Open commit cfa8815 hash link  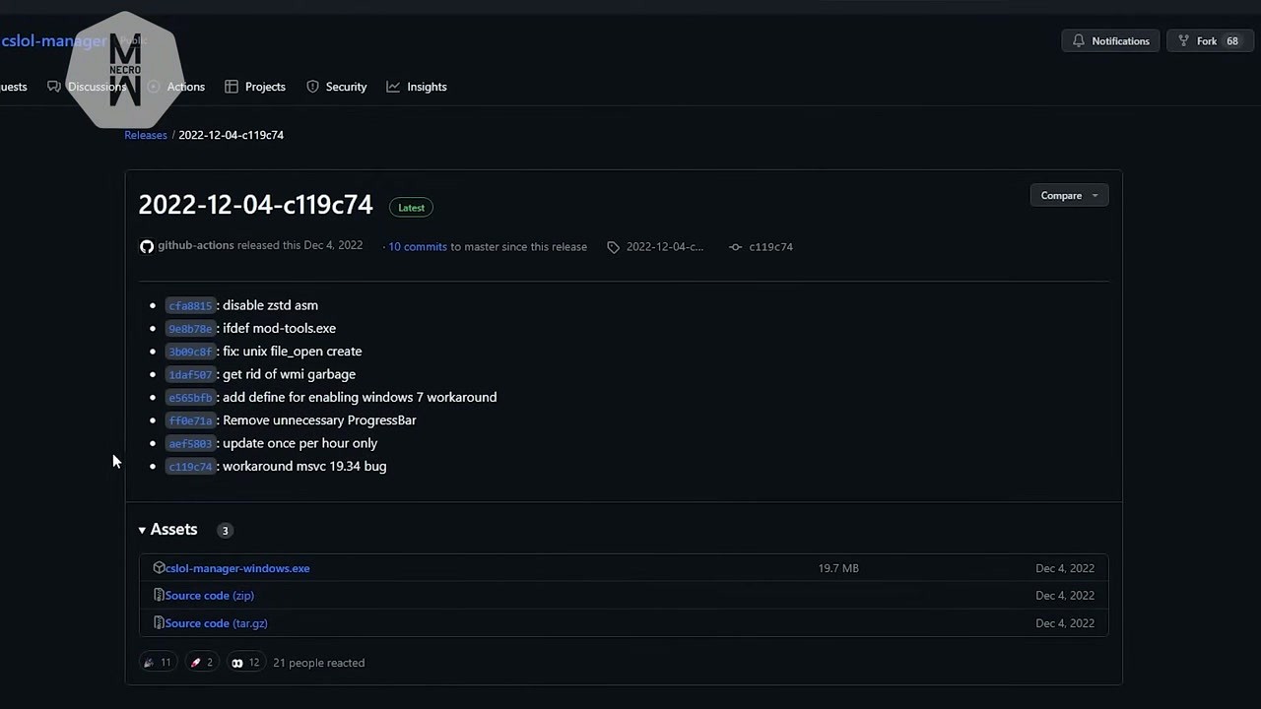190,306
